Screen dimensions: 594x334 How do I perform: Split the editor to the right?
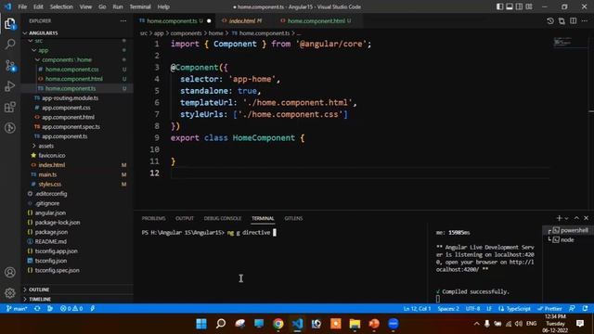coord(574,20)
